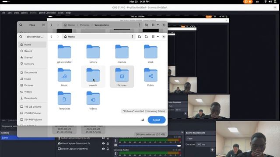Open Starred in the sidebar
Screen dimensions: 280x157
click(32, 58)
